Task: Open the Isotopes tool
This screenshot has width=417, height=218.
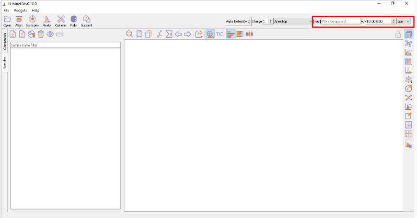Action: coord(32,21)
